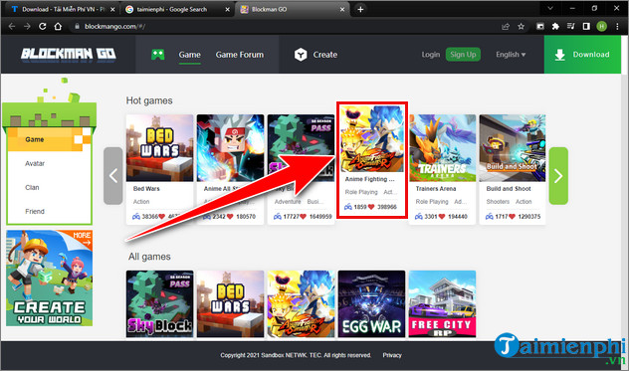This screenshot has height=371, width=629.
Task: Click the Bed Wars title text
Action: pyautogui.click(x=146, y=189)
